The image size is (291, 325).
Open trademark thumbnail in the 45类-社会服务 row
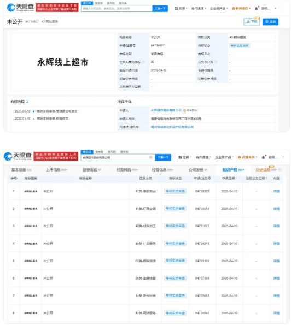31,243
